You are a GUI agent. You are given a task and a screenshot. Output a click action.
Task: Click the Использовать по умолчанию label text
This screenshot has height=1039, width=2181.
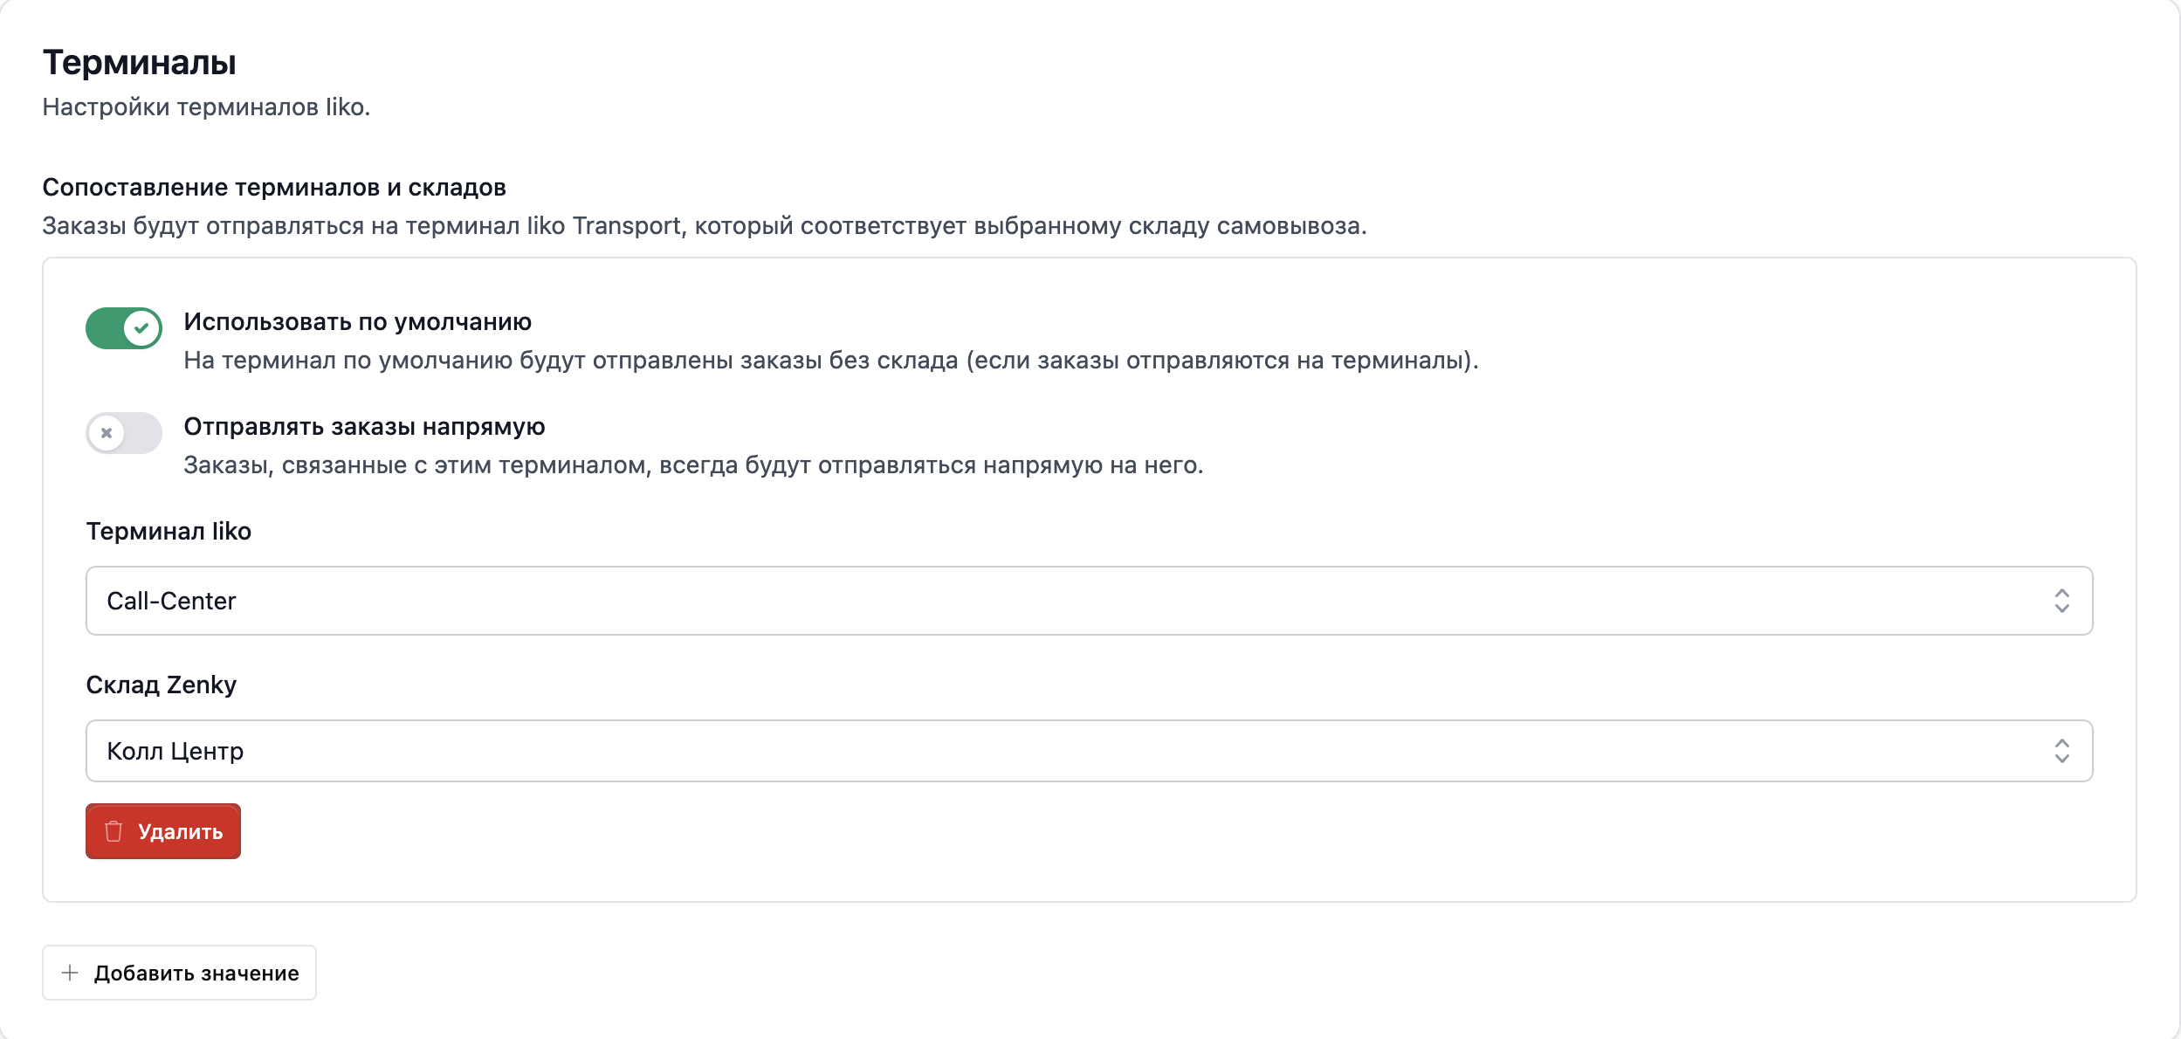pyautogui.click(x=357, y=322)
